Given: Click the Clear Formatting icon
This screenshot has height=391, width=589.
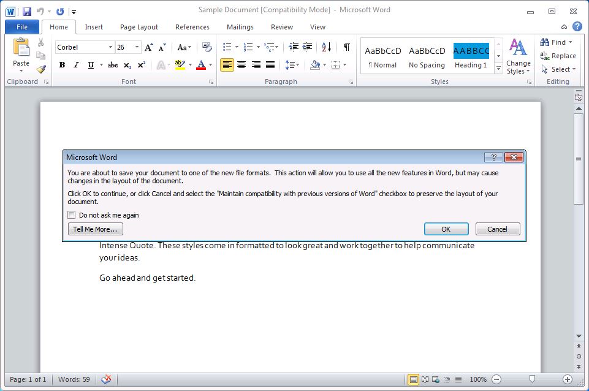Looking at the screenshot, I should pos(207,47).
